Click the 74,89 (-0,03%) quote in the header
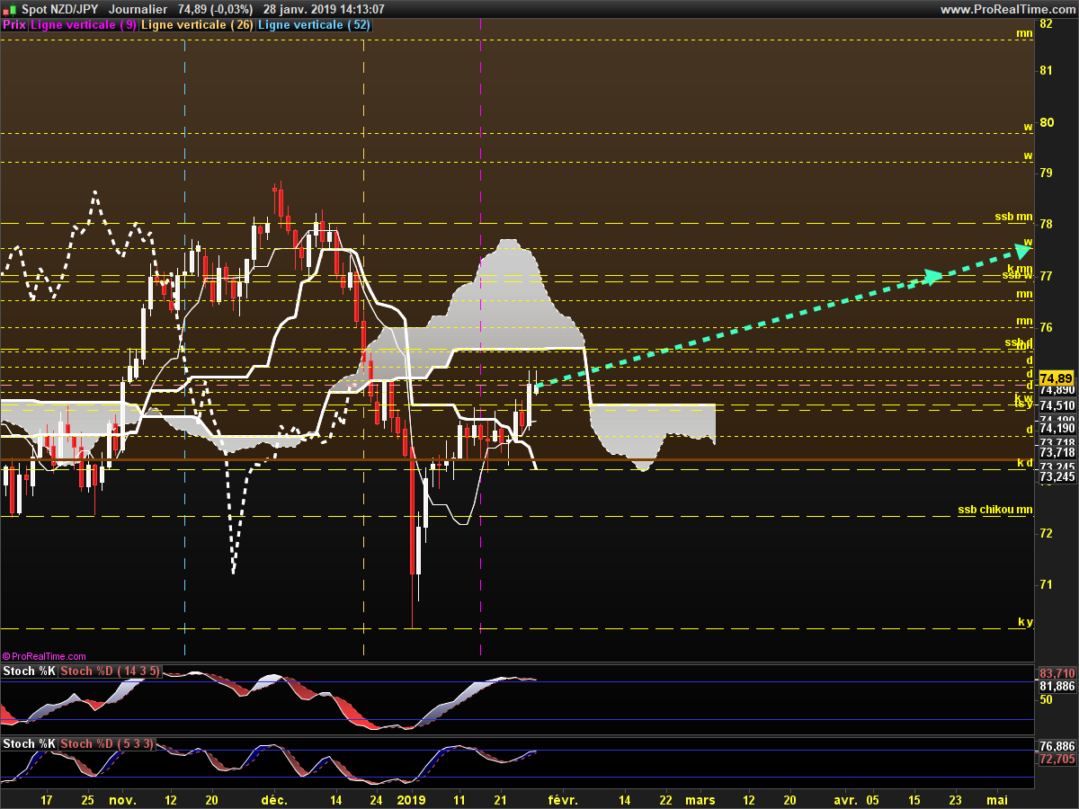Image resolution: width=1079 pixels, height=809 pixels. point(215,9)
